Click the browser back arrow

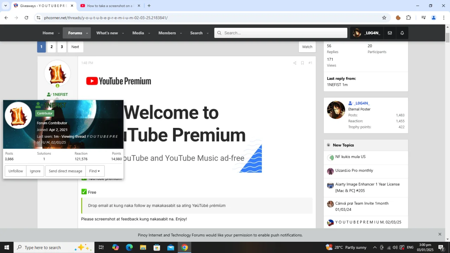[6, 18]
